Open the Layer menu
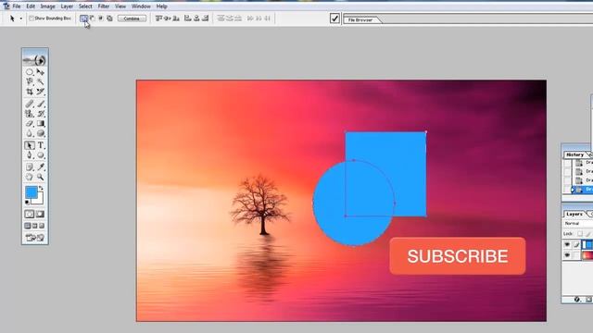The height and width of the screenshot is (333, 593). click(x=67, y=6)
